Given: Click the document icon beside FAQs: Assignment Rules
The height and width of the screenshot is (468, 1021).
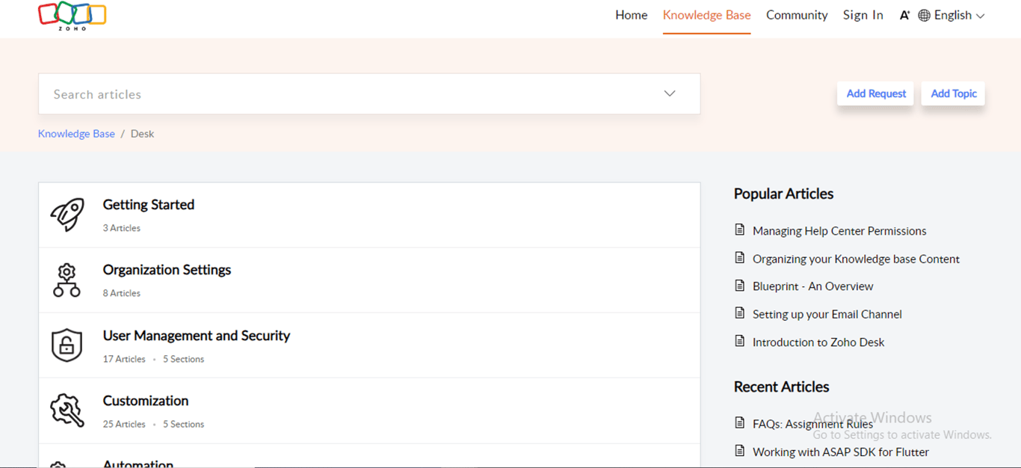Looking at the screenshot, I should [738, 423].
